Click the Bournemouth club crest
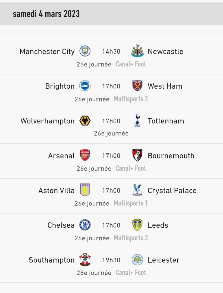The width and height of the screenshot is (223, 293). [137, 155]
